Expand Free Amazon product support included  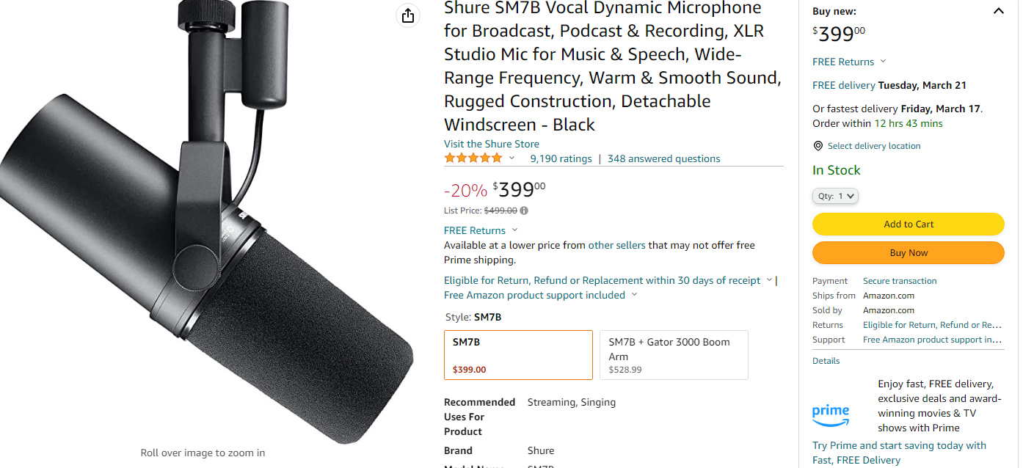(x=540, y=295)
